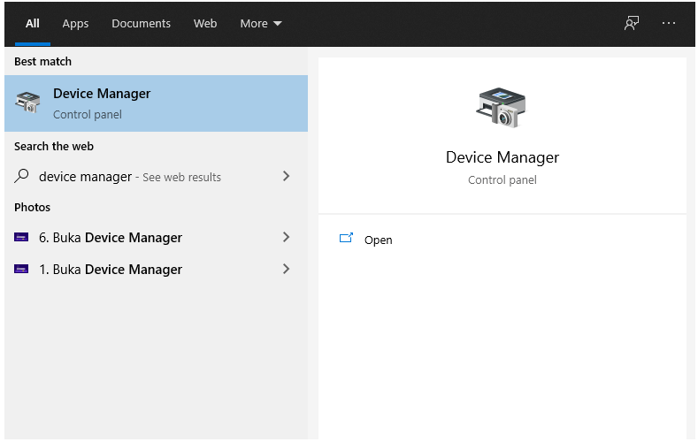This screenshot has width=698, height=442.
Task: Click the large Device Manager preview icon
Action: (x=502, y=107)
